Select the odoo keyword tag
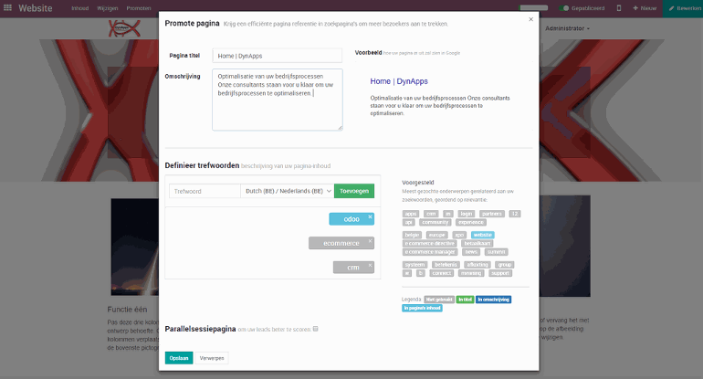703x379 pixels. 351,219
